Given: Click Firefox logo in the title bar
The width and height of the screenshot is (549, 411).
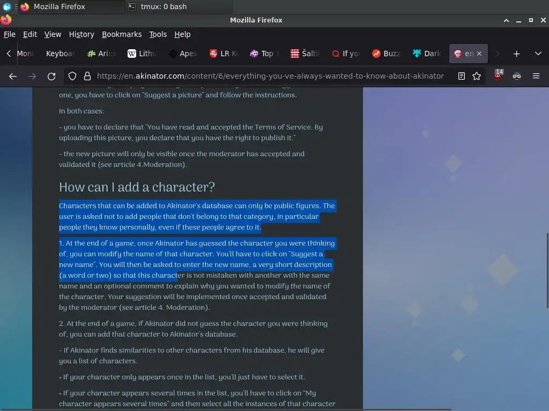Looking at the screenshot, I should click(6, 20).
